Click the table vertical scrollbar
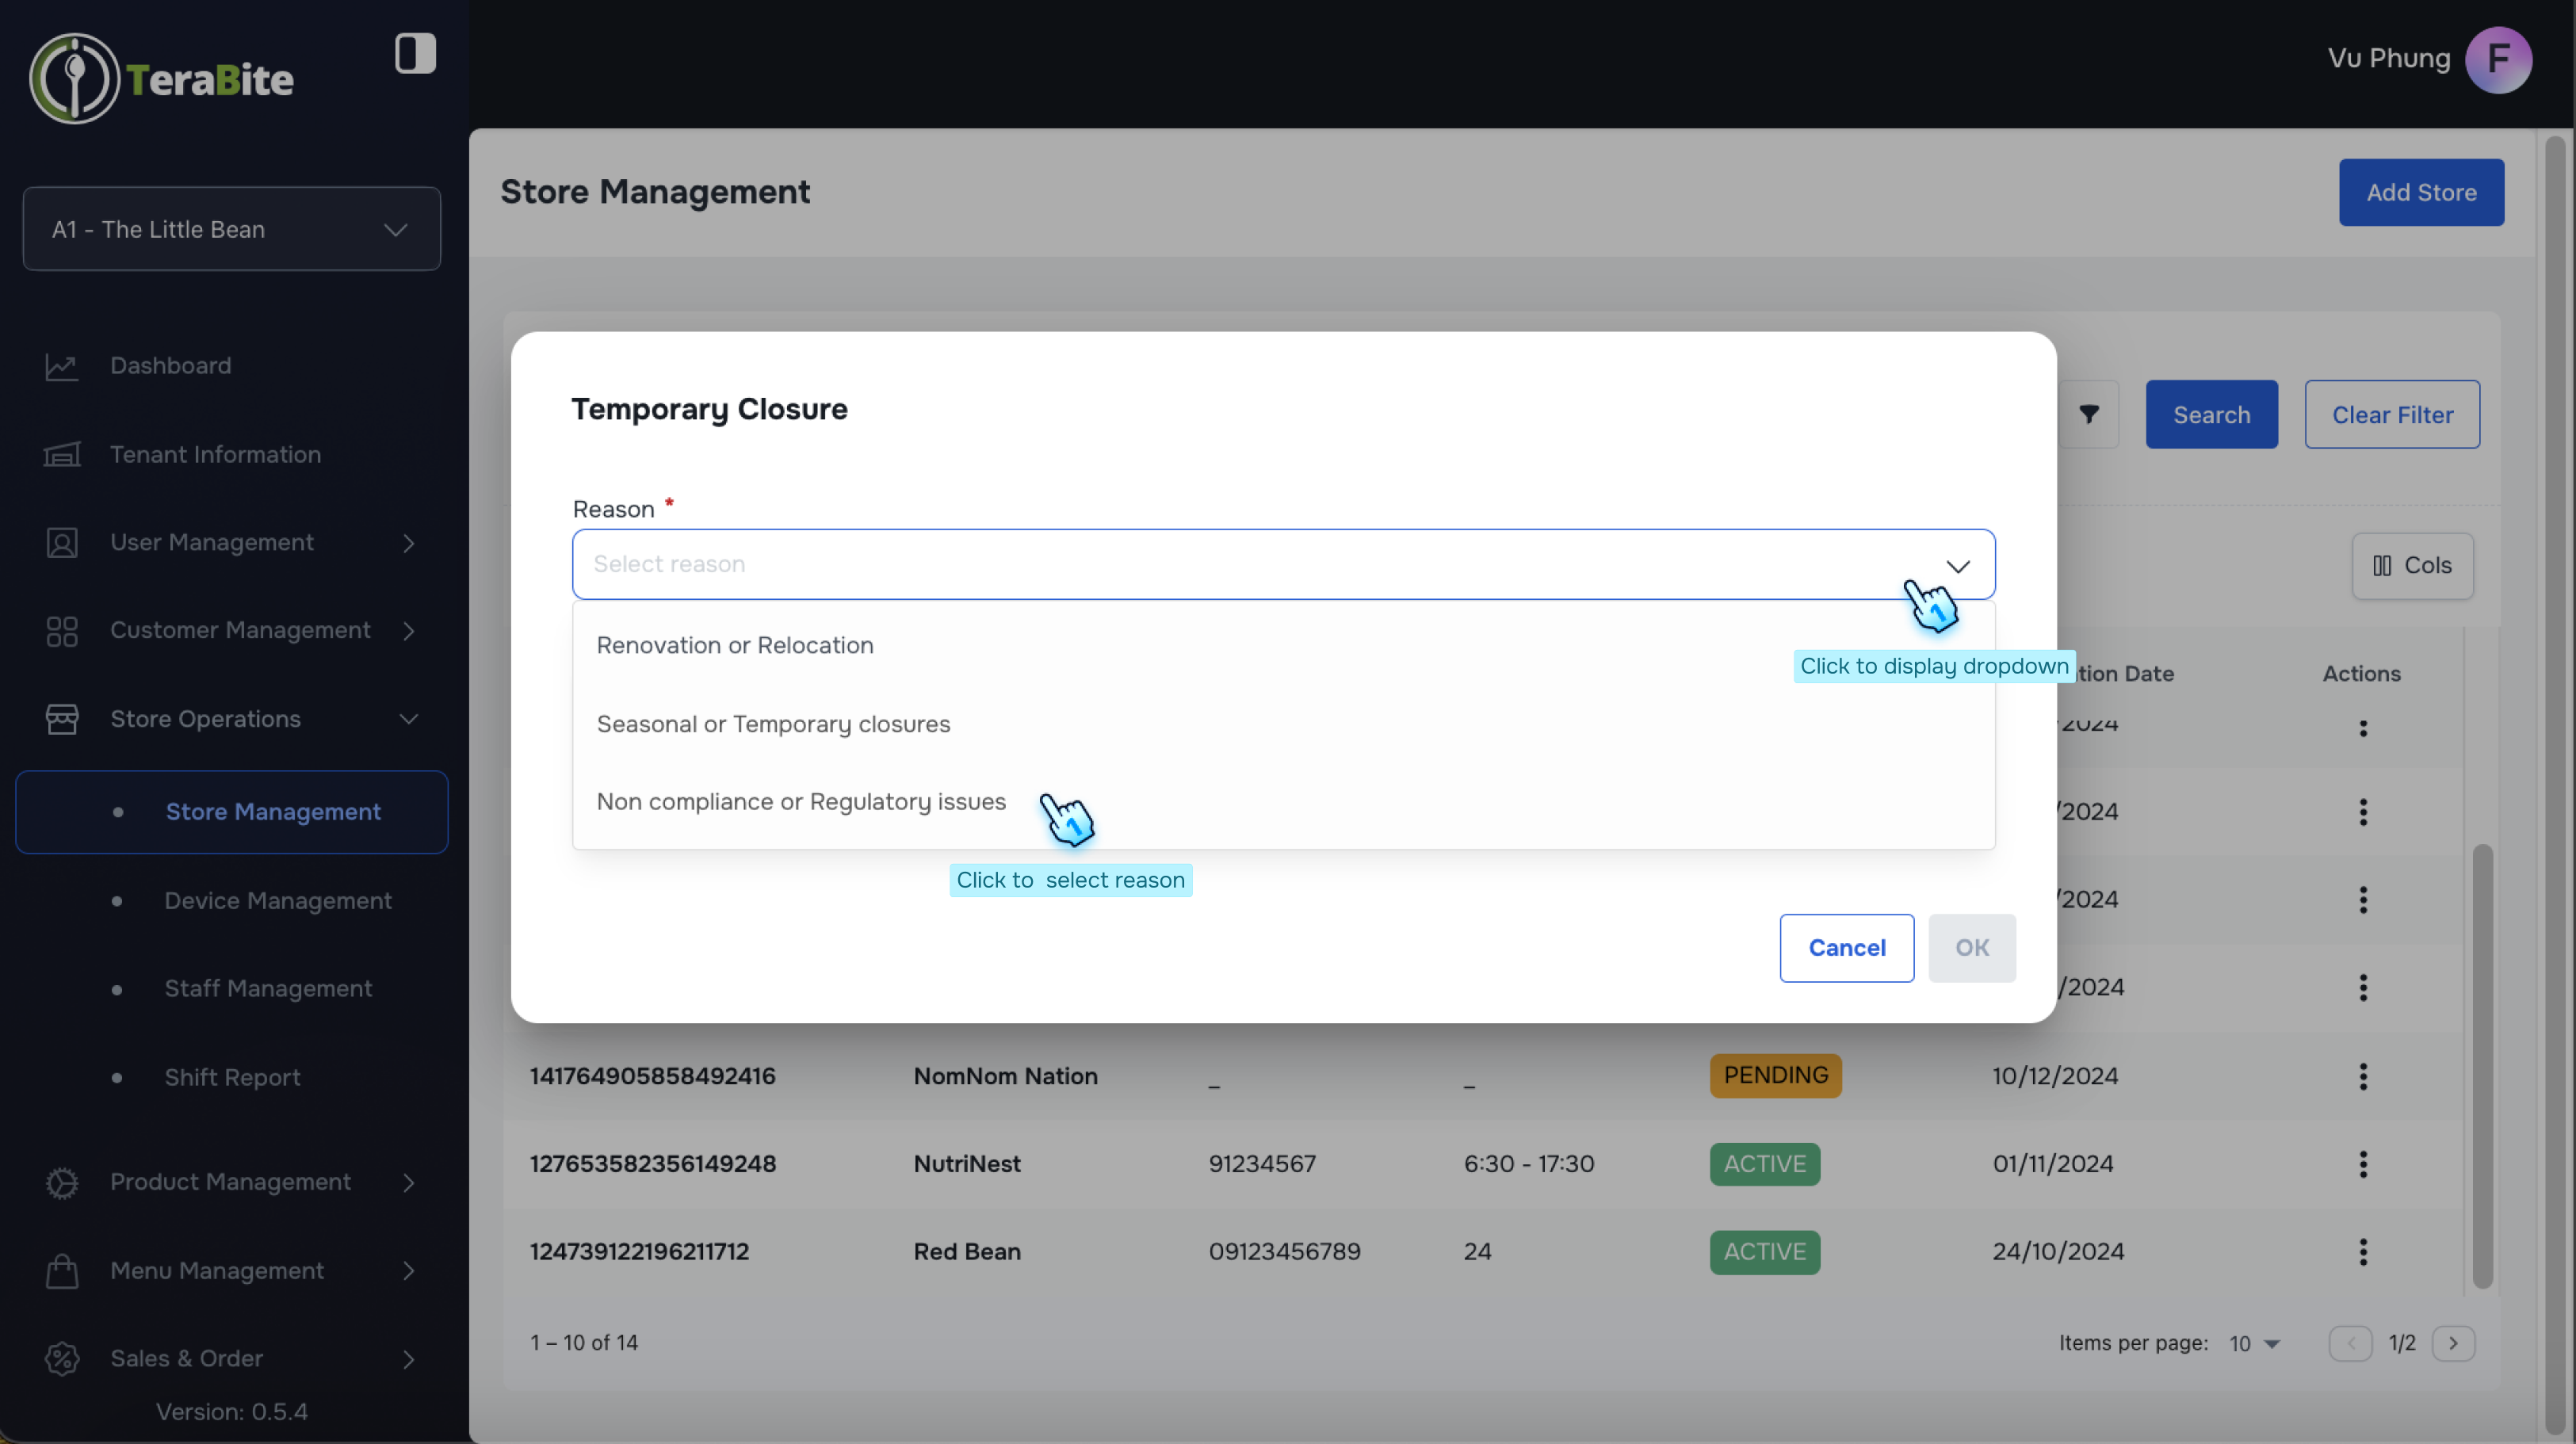Viewport: 2576px width, 1444px height. pos(2482,1065)
